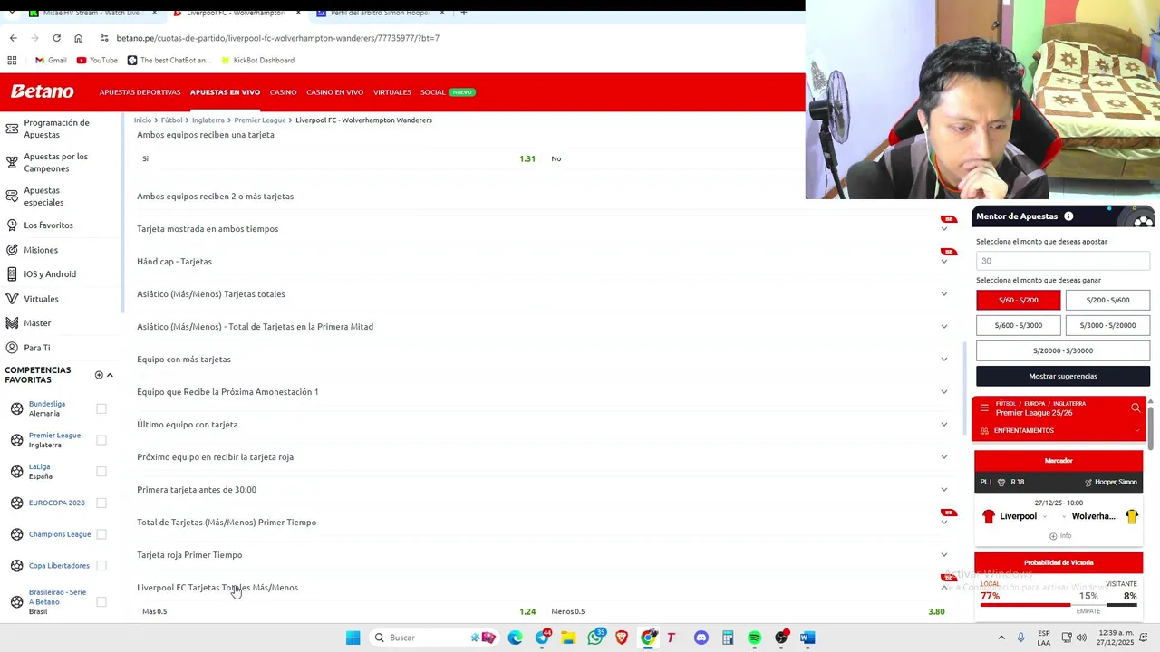Open WhatsApp from the taskbar
Screen dimensions: 1160x652
(595, 638)
